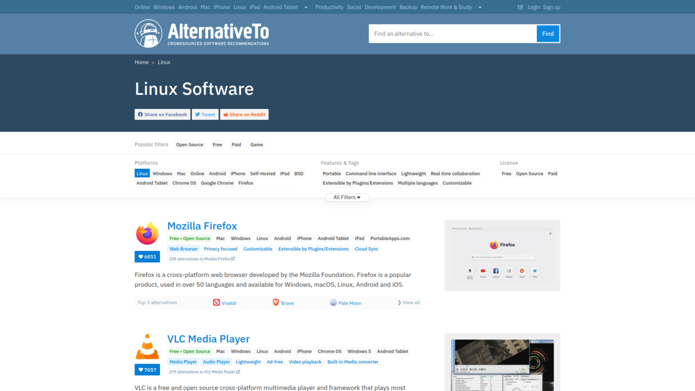Open '238 alternatives to Mozilla Firefox' link
This screenshot has width=695, height=391.
tap(202, 259)
